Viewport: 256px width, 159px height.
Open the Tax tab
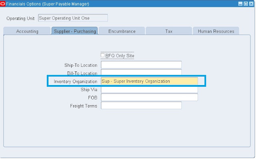click(x=169, y=31)
